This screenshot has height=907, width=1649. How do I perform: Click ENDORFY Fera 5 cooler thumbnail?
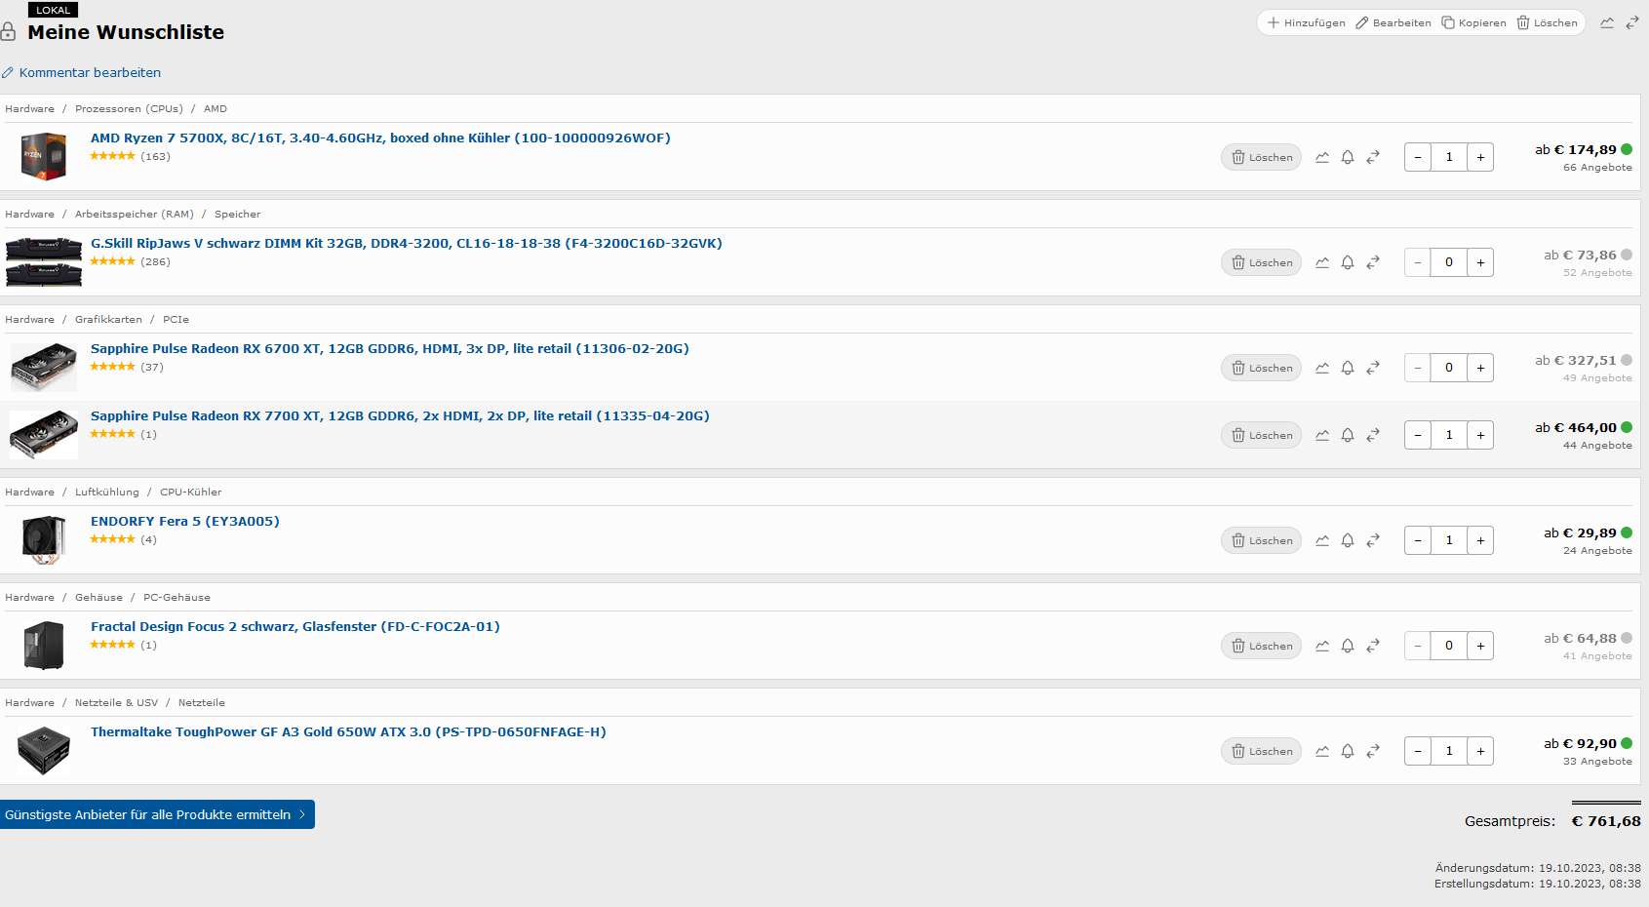[x=44, y=539]
